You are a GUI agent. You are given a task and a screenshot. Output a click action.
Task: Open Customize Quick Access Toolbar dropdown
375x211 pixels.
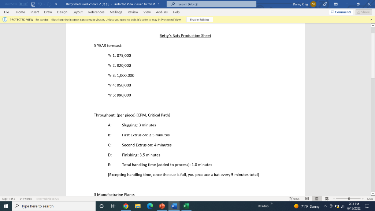coord(56,4)
